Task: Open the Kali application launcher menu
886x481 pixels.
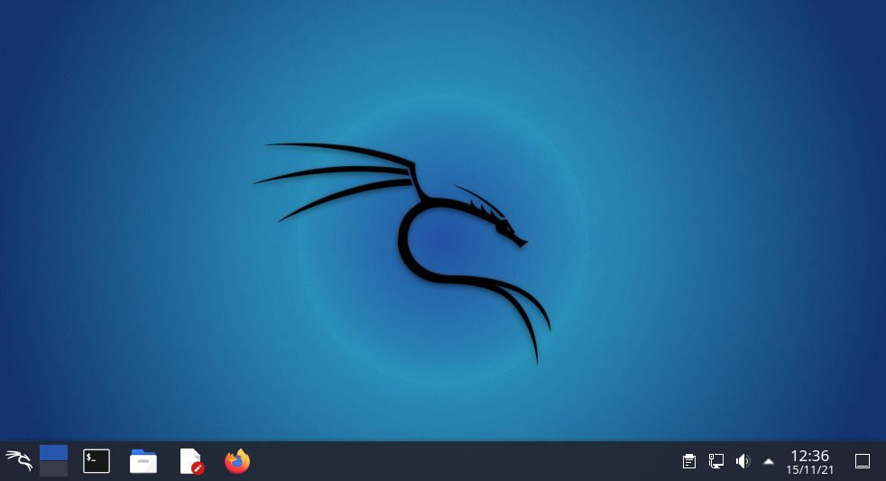Action: point(19,461)
